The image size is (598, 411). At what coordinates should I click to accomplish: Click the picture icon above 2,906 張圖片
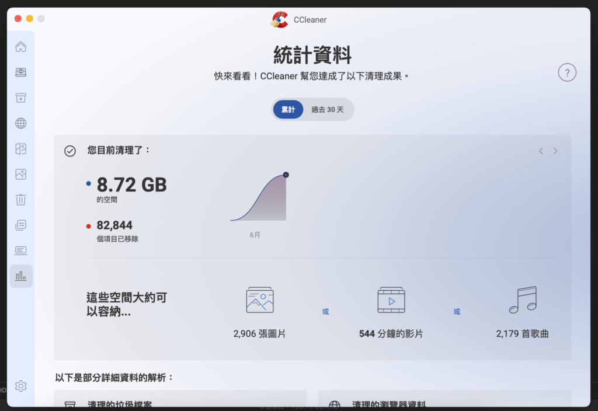[260, 299]
